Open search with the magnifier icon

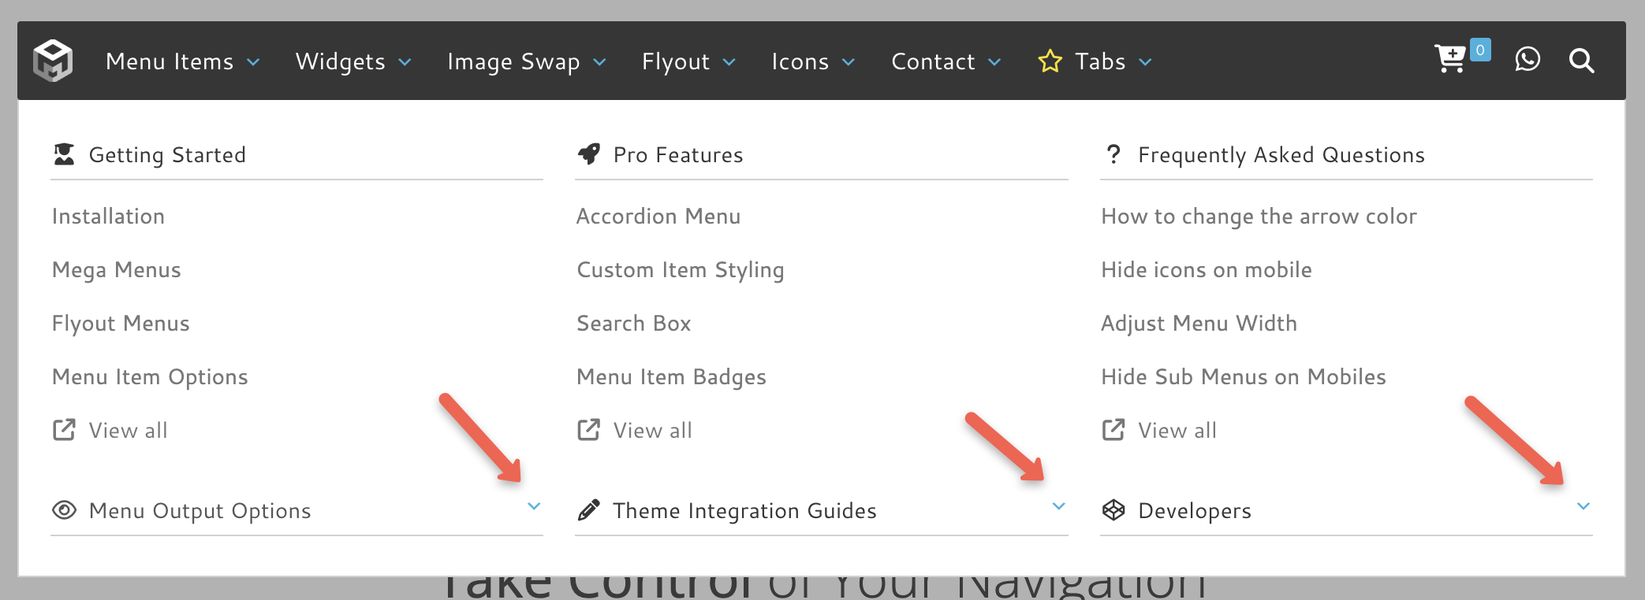[1581, 61]
